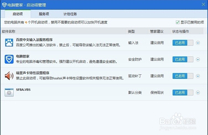The height and width of the screenshot is (135, 208).
Task: Click the 安全防护 type cell
Action: [x=135, y=59]
